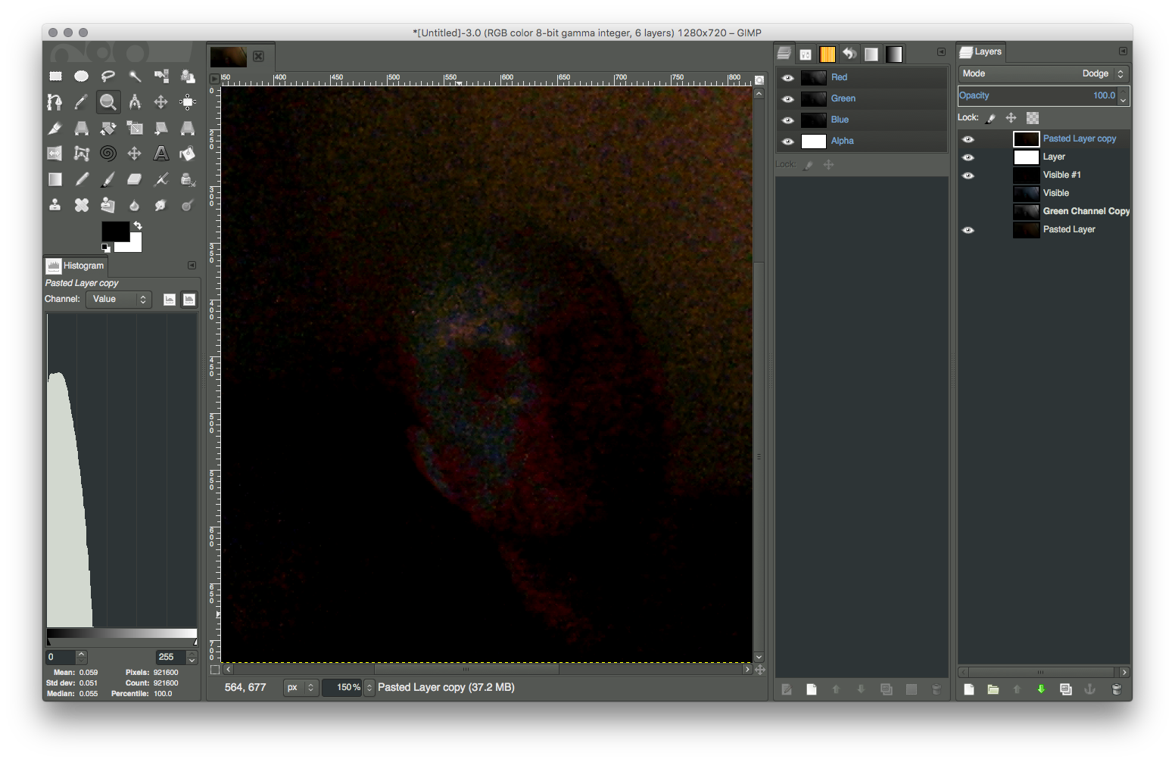Open the Layers panel configuration menu
Screen dimensions: 1175x762
1123,51
